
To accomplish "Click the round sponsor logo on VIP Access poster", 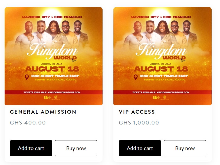I will (165, 97).
